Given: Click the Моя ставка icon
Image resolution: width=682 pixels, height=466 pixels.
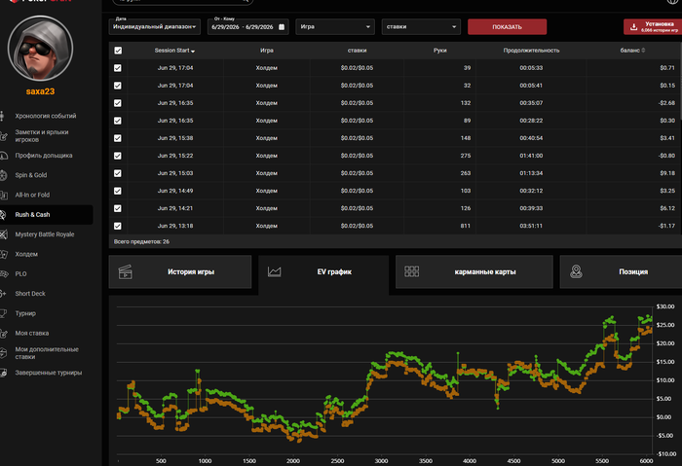Looking at the screenshot, I should tap(4, 333).
